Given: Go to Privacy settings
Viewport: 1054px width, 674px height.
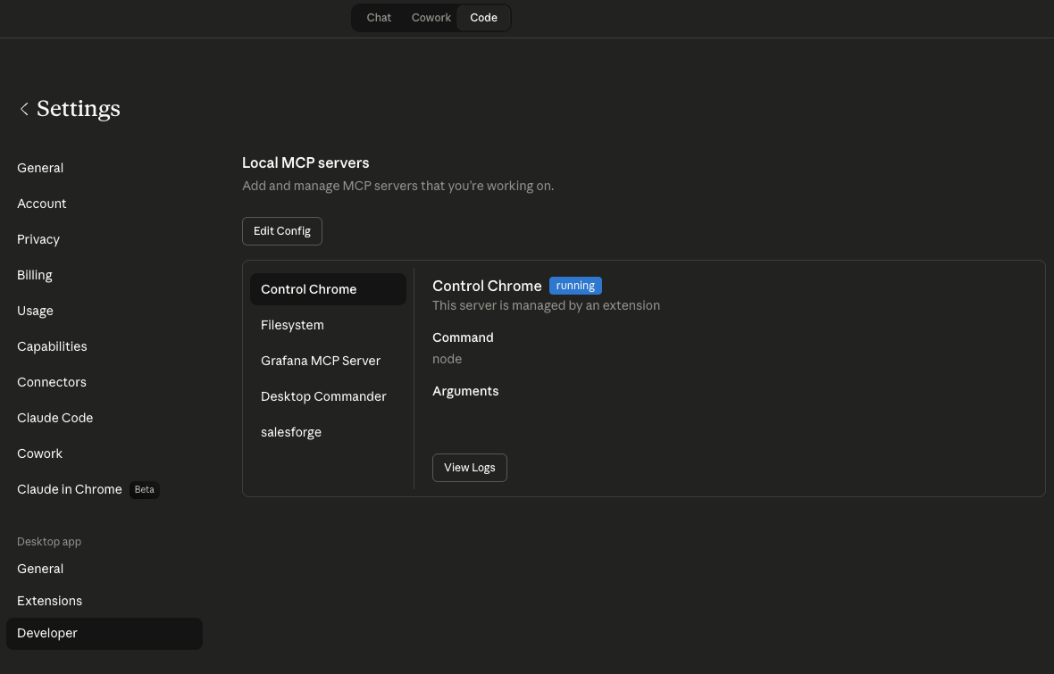Looking at the screenshot, I should 38,239.
